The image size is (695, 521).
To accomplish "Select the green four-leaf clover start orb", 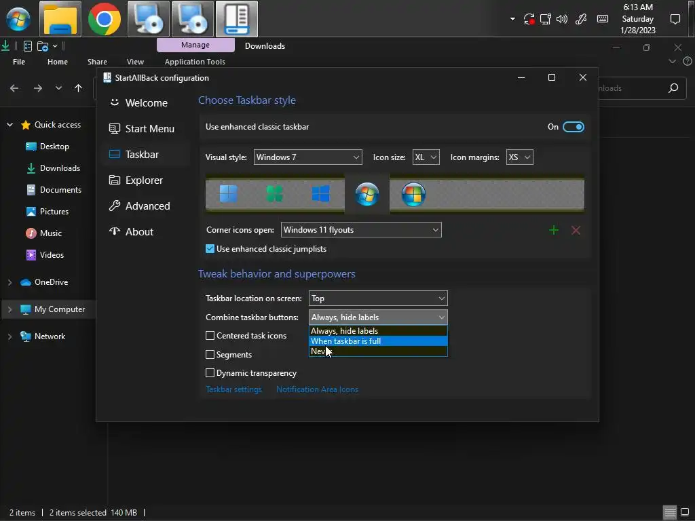I will [274, 193].
